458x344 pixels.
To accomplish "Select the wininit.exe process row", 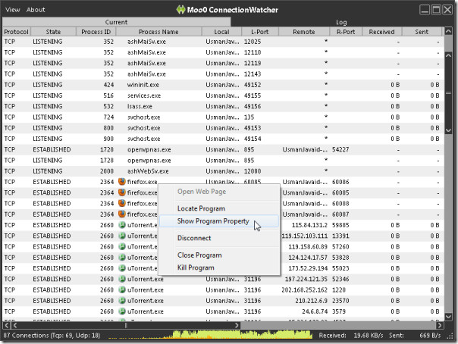I will point(223,85).
